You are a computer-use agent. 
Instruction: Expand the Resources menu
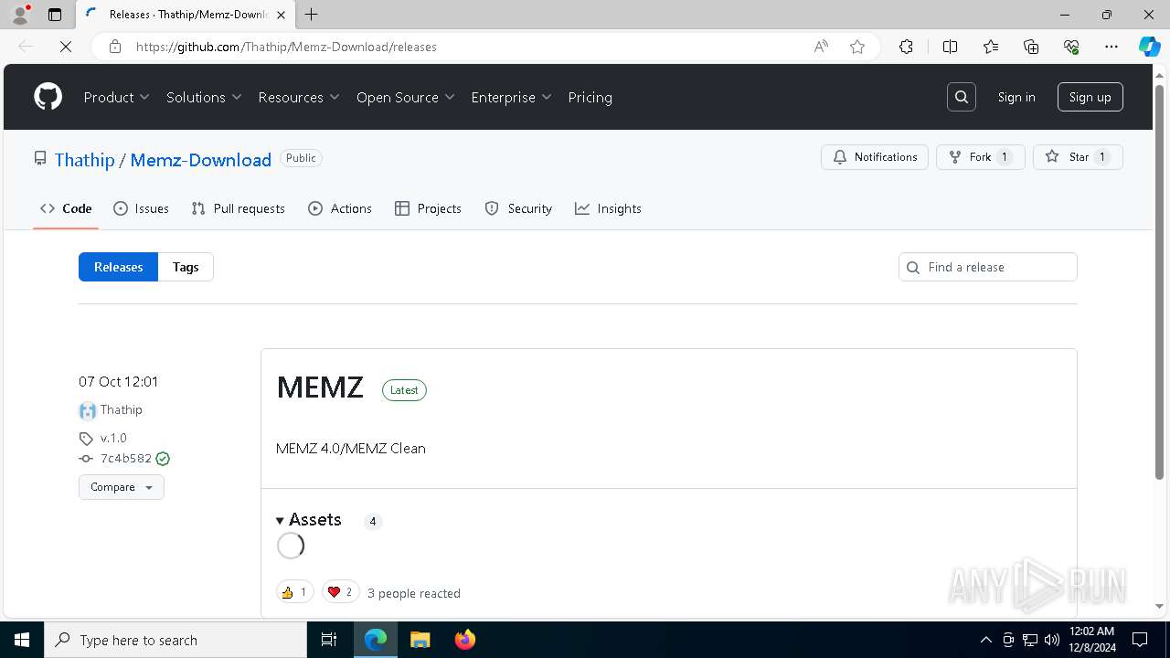click(299, 97)
